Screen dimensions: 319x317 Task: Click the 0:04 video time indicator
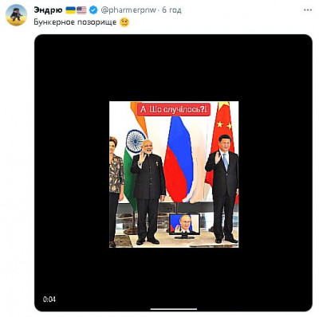[x=49, y=299]
